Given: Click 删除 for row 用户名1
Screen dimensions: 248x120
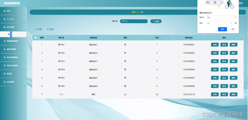Looking at the screenshot, I should (233, 45).
